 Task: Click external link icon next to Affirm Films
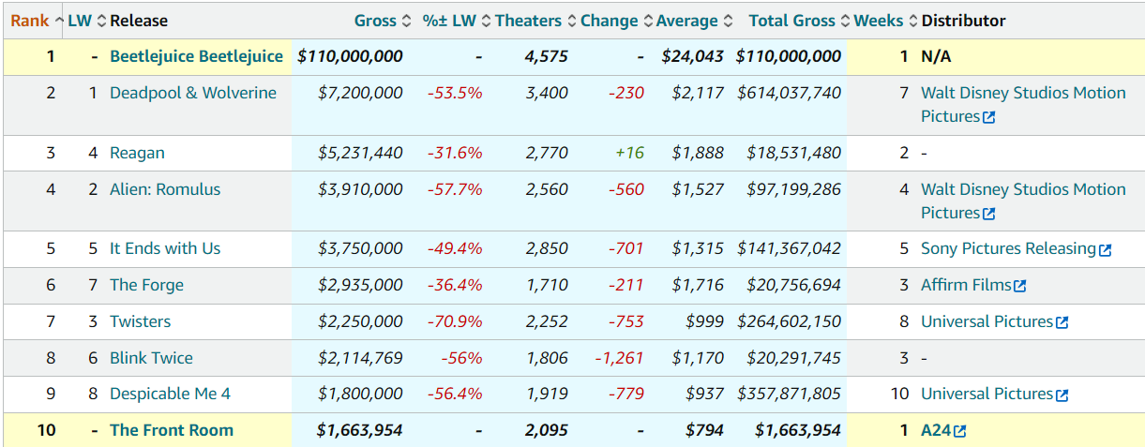click(1019, 287)
